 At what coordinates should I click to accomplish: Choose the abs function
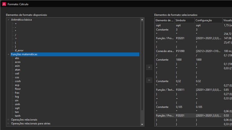[x=17, y=58]
